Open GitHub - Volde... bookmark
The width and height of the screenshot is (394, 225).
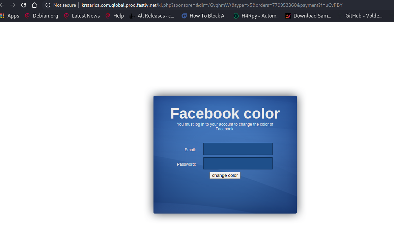360,16
